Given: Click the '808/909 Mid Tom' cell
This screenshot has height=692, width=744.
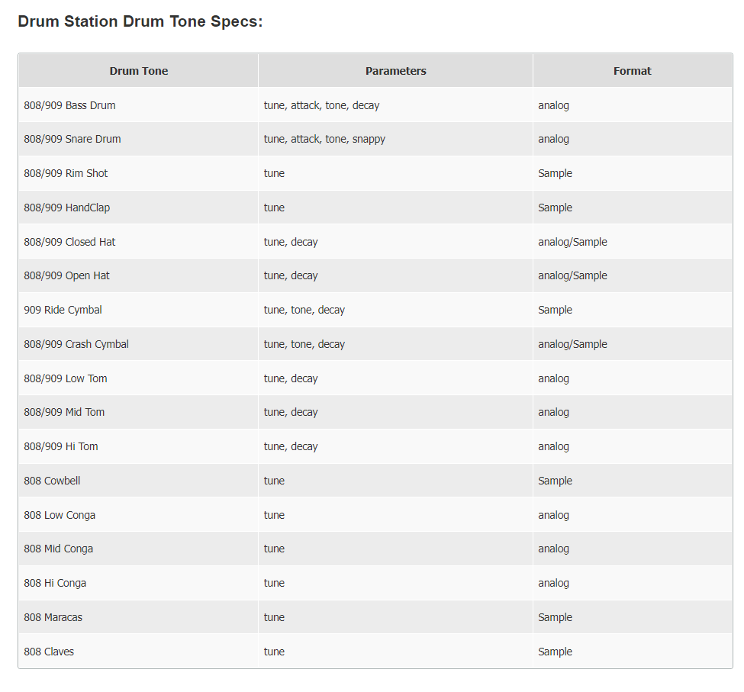Looking at the screenshot, I should tap(139, 412).
